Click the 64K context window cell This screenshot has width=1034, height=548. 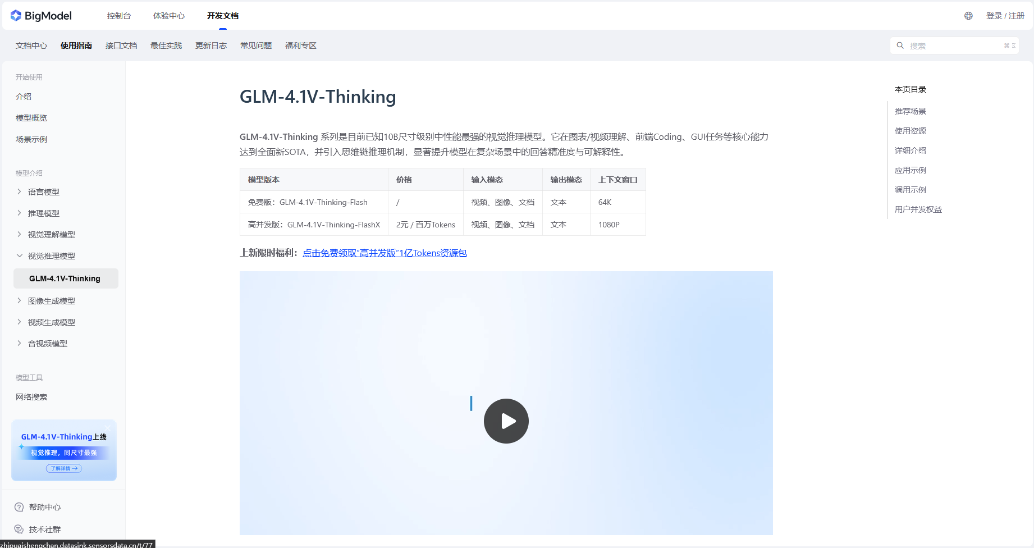(617, 202)
